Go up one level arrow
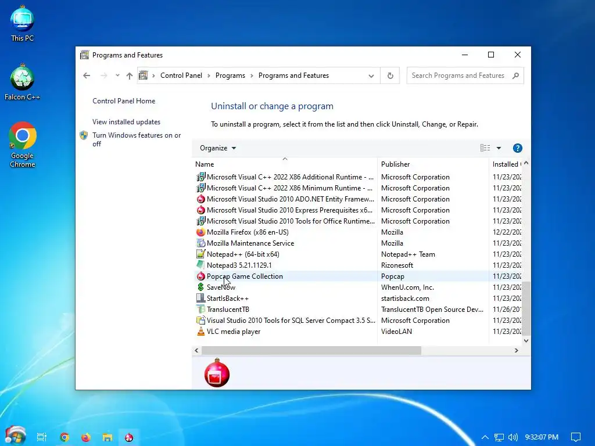This screenshot has width=595, height=446. 130,75
